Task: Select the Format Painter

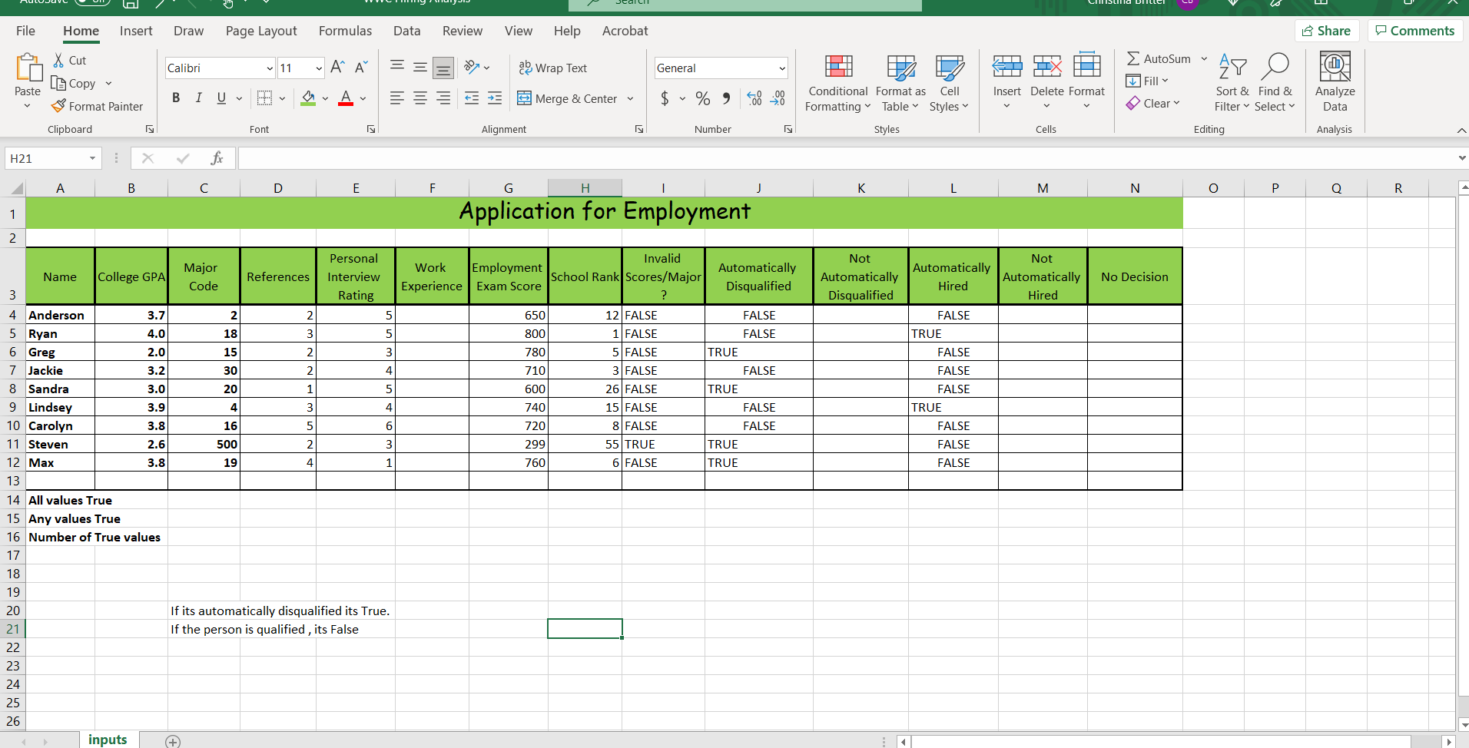Action: [x=98, y=106]
